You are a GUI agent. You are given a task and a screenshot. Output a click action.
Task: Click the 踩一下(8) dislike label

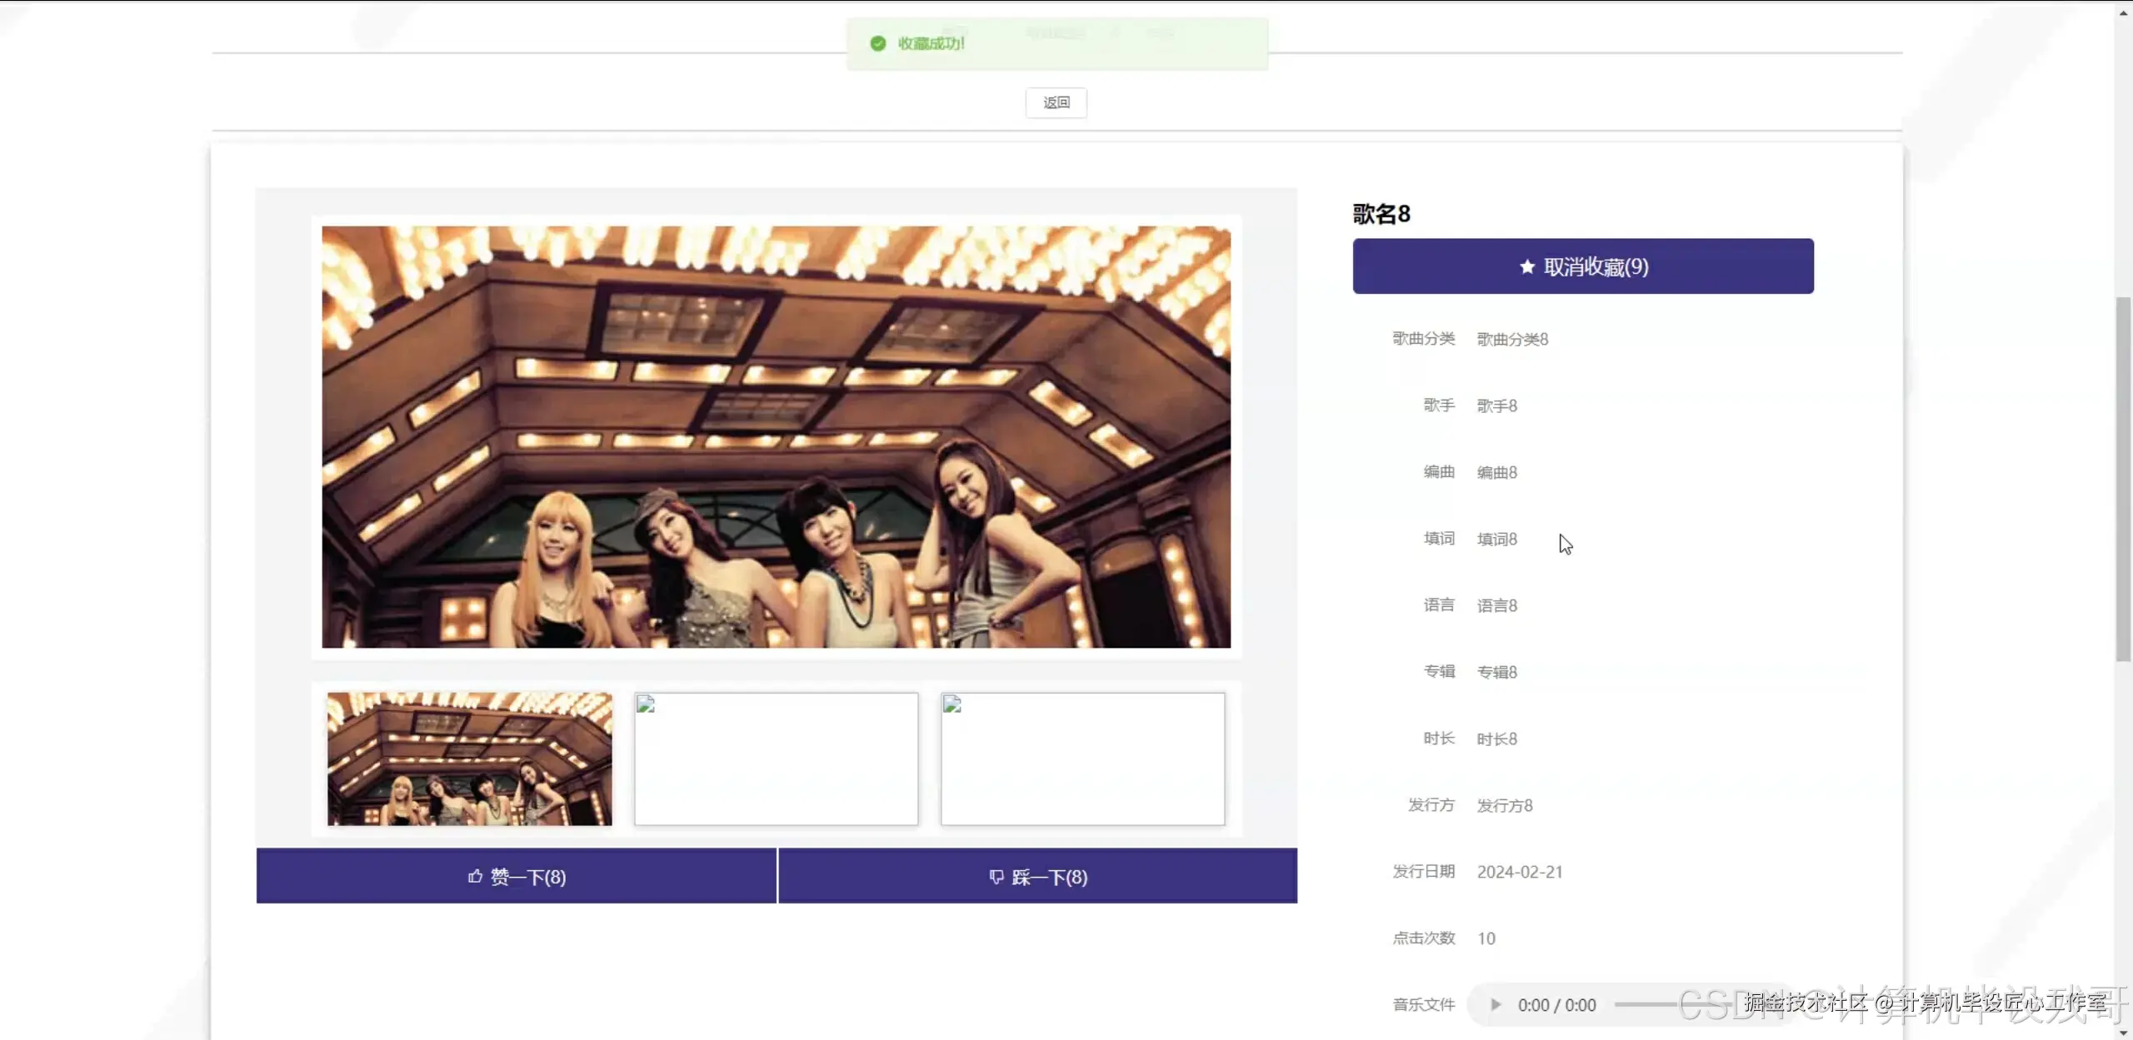[x=1049, y=877]
